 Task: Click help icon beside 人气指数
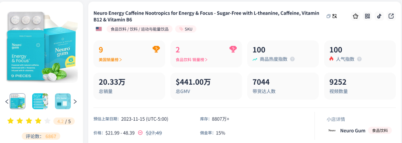[x=359, y=59]
